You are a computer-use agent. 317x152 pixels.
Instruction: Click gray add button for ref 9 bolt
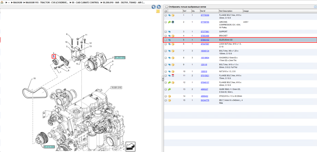tap(165, 65)
